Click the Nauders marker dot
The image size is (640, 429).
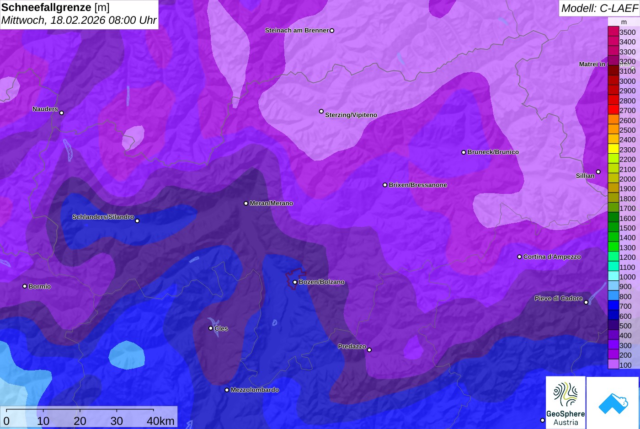click(62, 113)
